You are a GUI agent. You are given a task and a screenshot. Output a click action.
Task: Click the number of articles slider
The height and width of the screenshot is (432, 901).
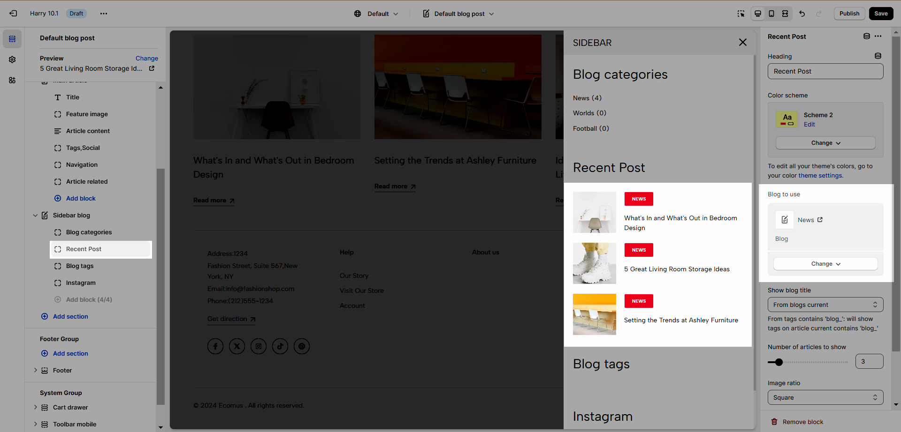(x=808, y=362)
